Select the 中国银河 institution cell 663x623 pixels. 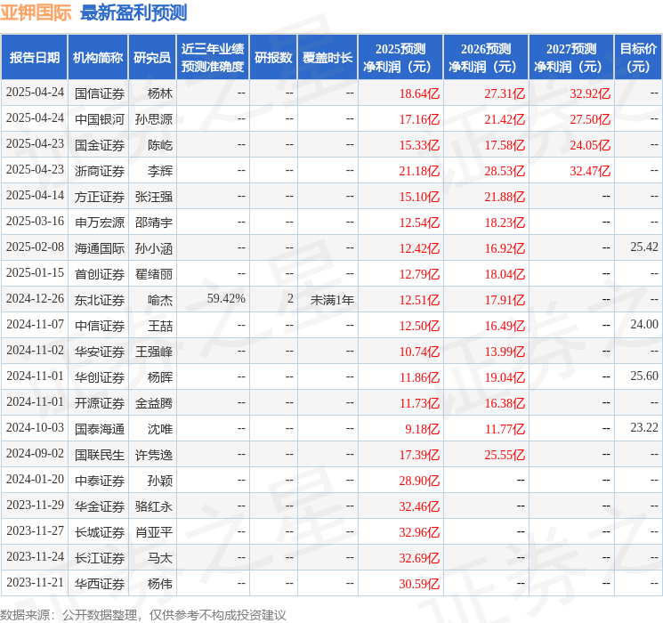pyautogui.click(x=100, y=119)
